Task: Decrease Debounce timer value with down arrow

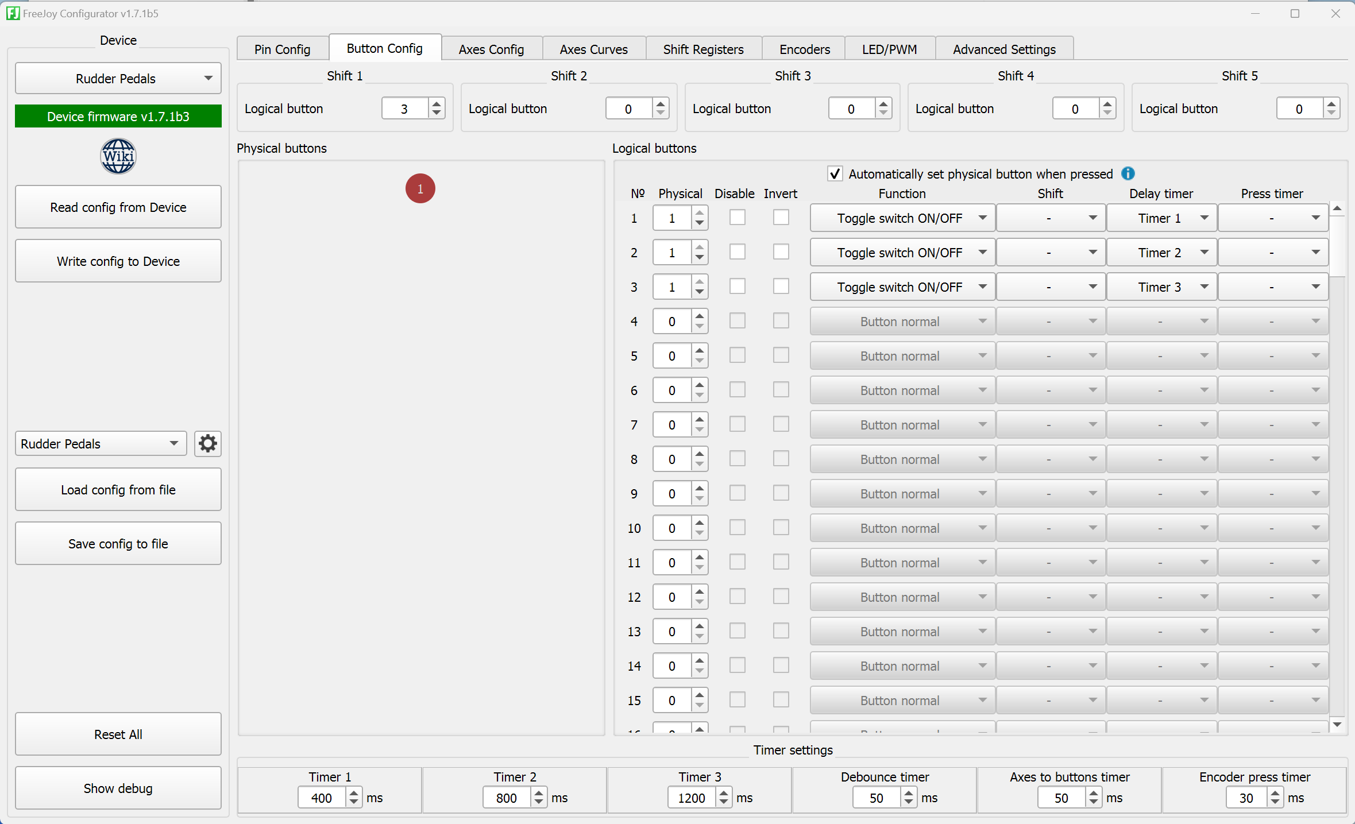Action: 909,802
